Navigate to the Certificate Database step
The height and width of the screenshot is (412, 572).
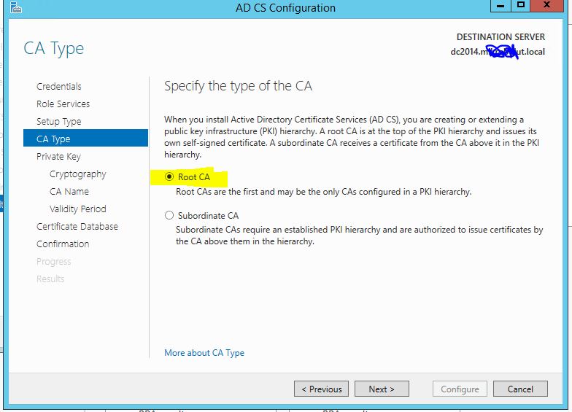(x=77, y=226)
